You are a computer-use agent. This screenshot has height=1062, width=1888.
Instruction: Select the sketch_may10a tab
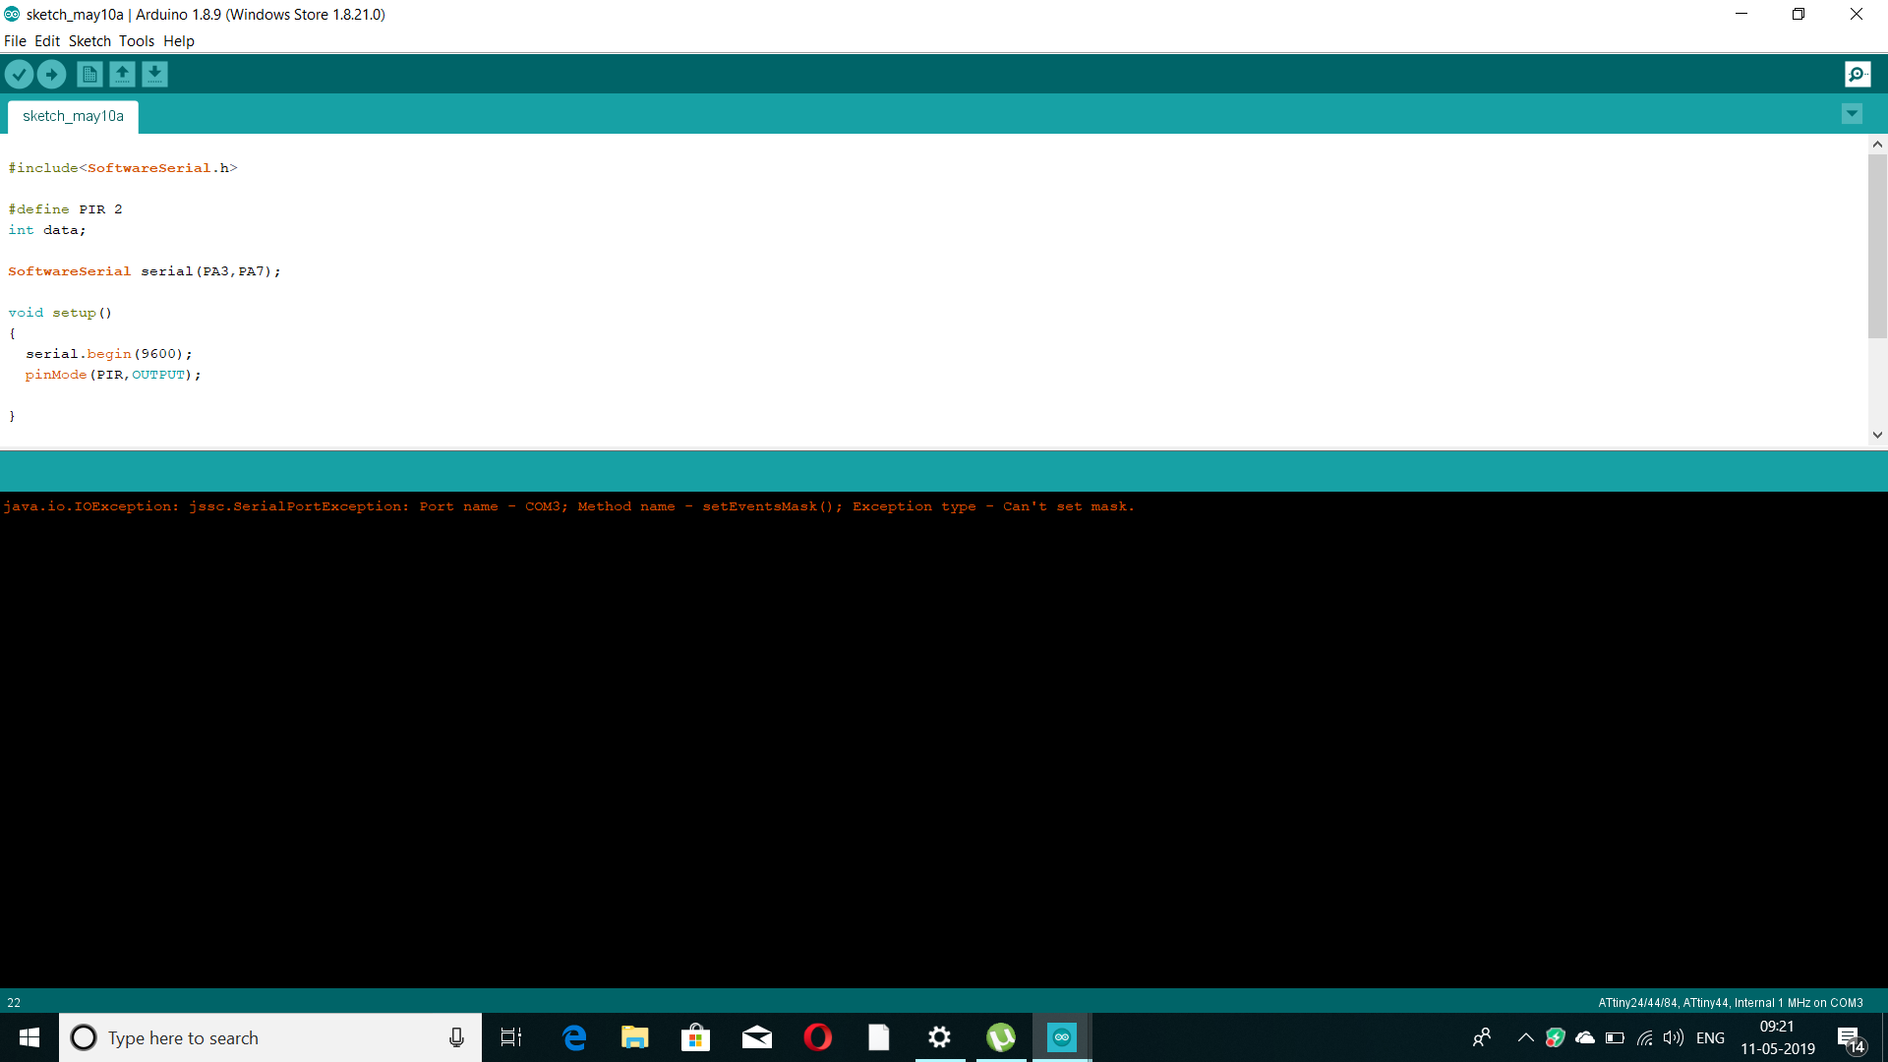pos(73,116)
